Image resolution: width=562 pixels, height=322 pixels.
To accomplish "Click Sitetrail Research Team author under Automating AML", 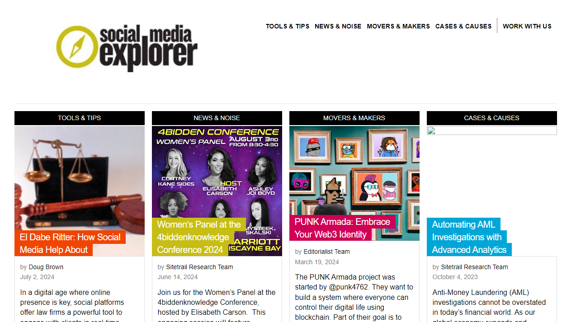I will tap(474, 267).
